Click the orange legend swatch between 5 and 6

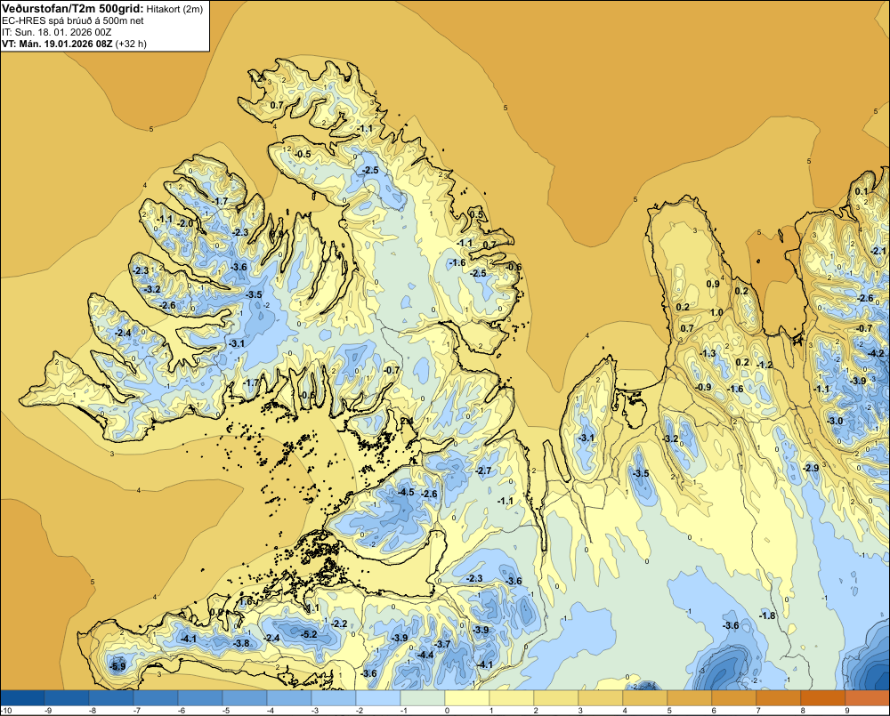click(690, 697)
